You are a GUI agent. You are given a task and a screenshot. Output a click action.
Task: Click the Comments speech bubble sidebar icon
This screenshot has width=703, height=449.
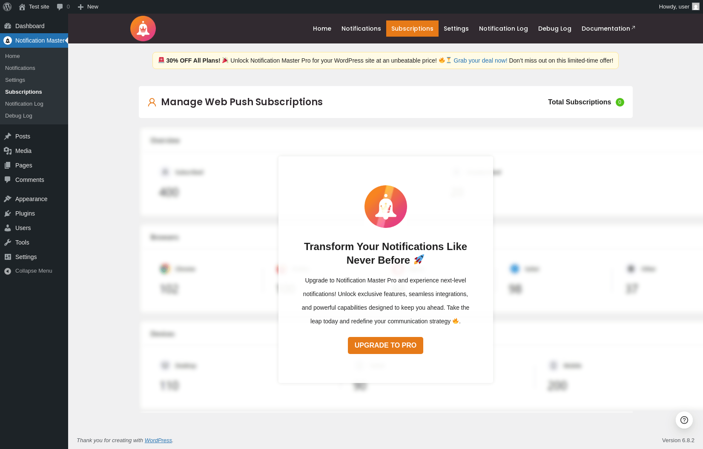click(8, 180)
